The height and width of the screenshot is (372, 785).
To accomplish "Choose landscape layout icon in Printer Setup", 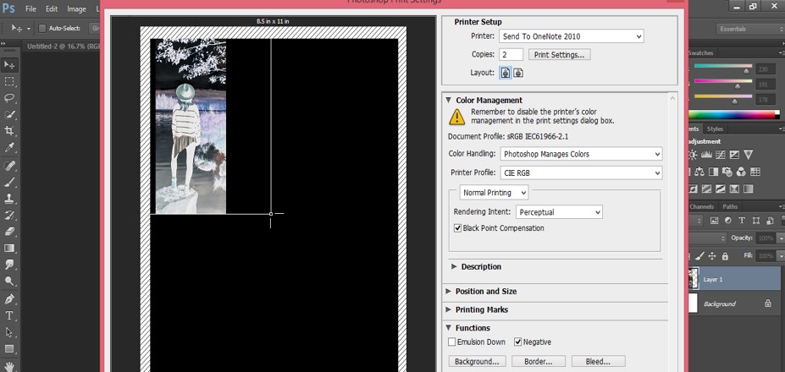I will [x=518, y=73].
